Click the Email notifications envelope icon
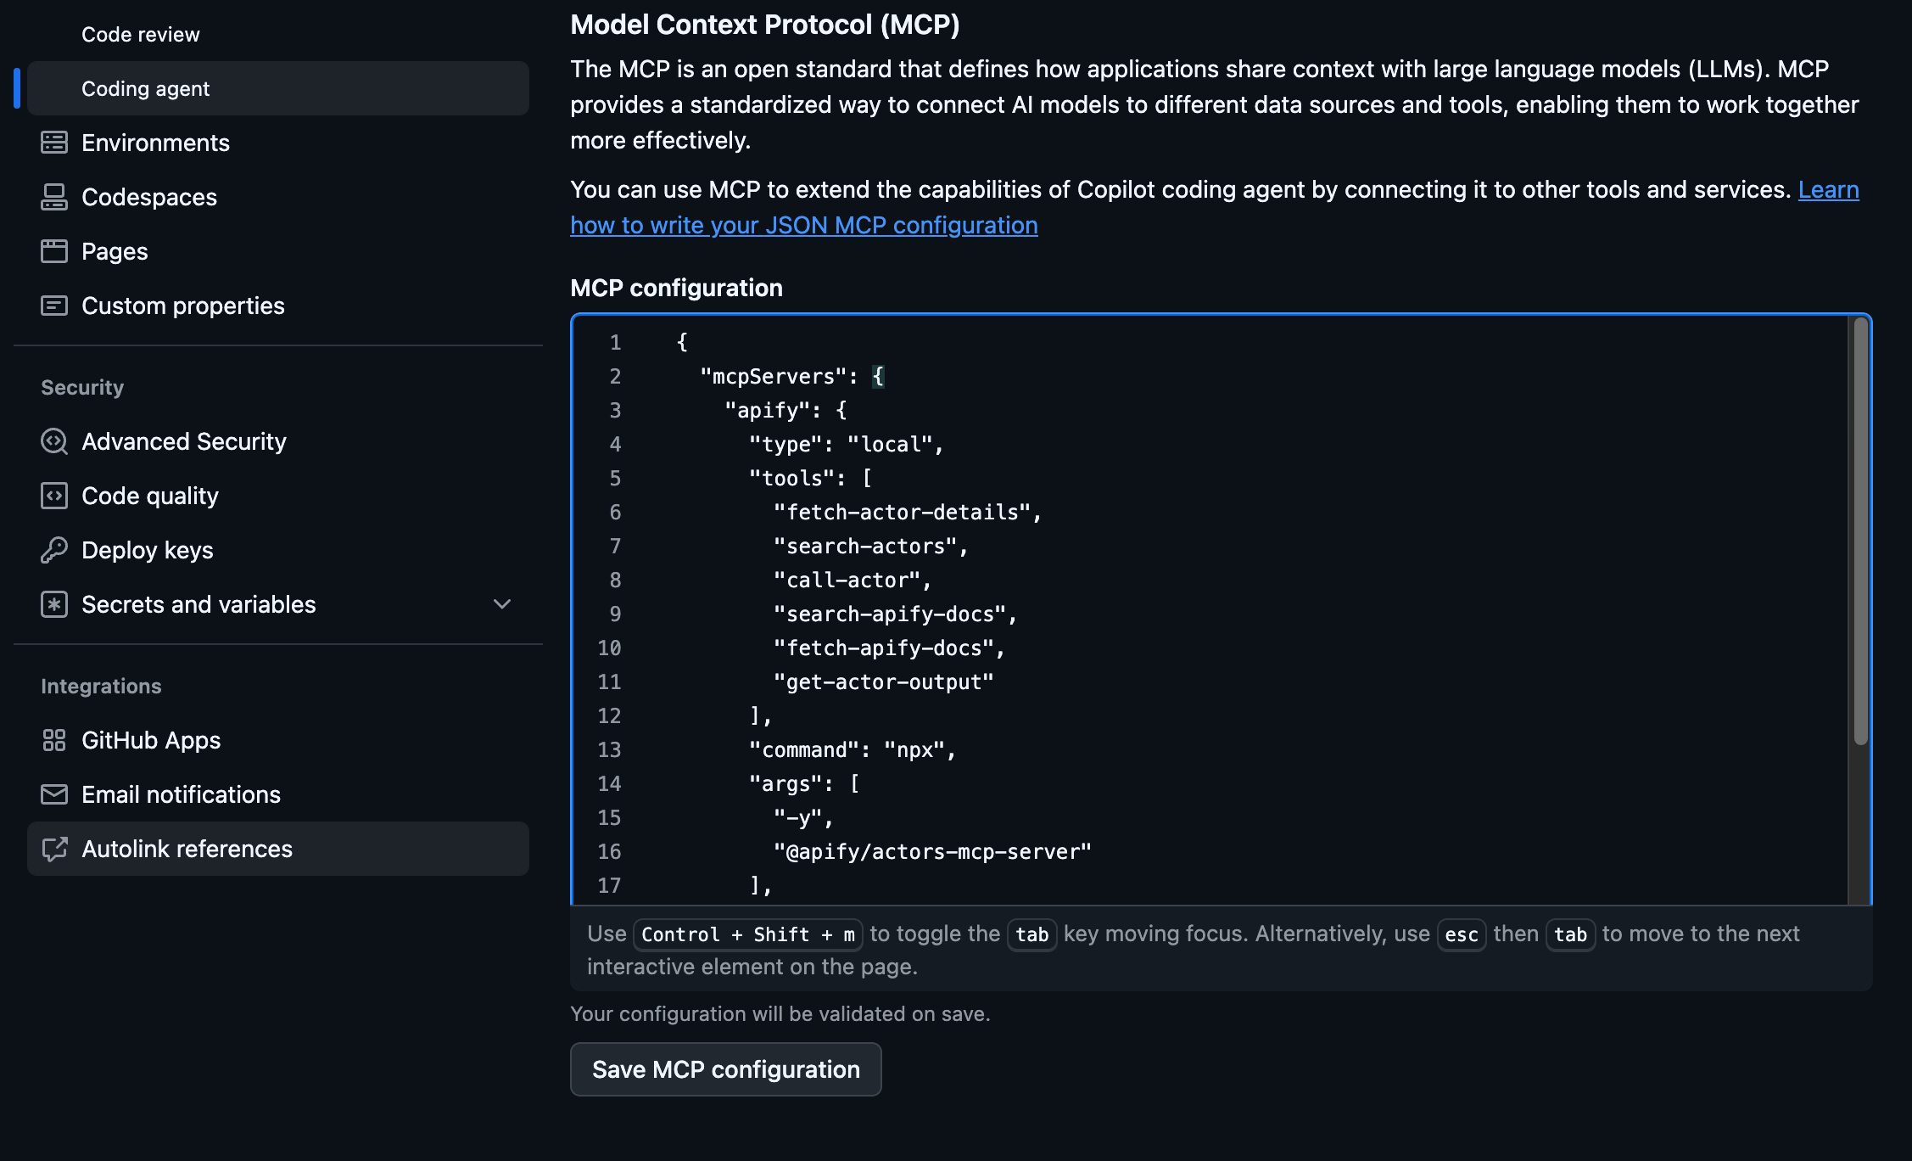Image resolution: width=1912 pixels, height=1161 pixels. tap(54, 794)
